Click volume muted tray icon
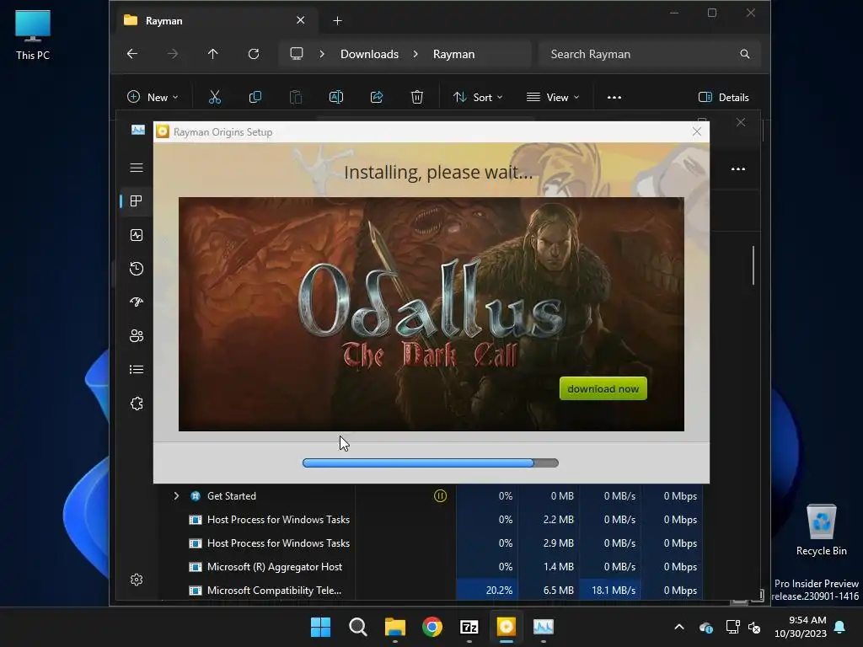 pos(754,627)
